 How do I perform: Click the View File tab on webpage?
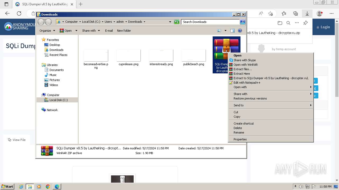17,140
